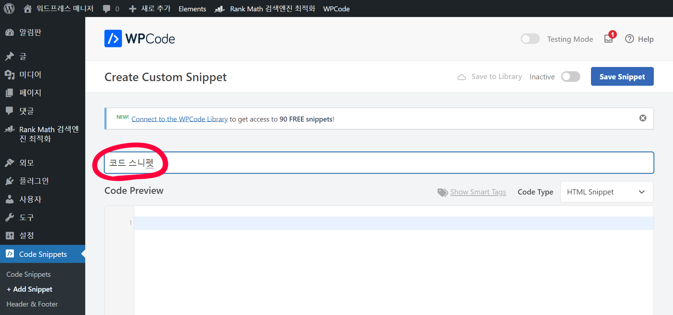Click the 미디어 menu label
673x315 pixels.
[31, 74]
